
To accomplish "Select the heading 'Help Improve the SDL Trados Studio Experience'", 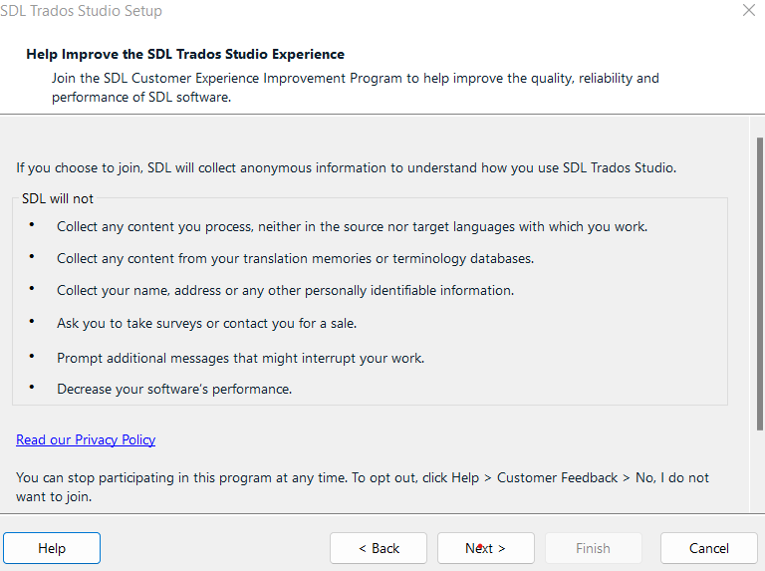I will tap(185, 54).
